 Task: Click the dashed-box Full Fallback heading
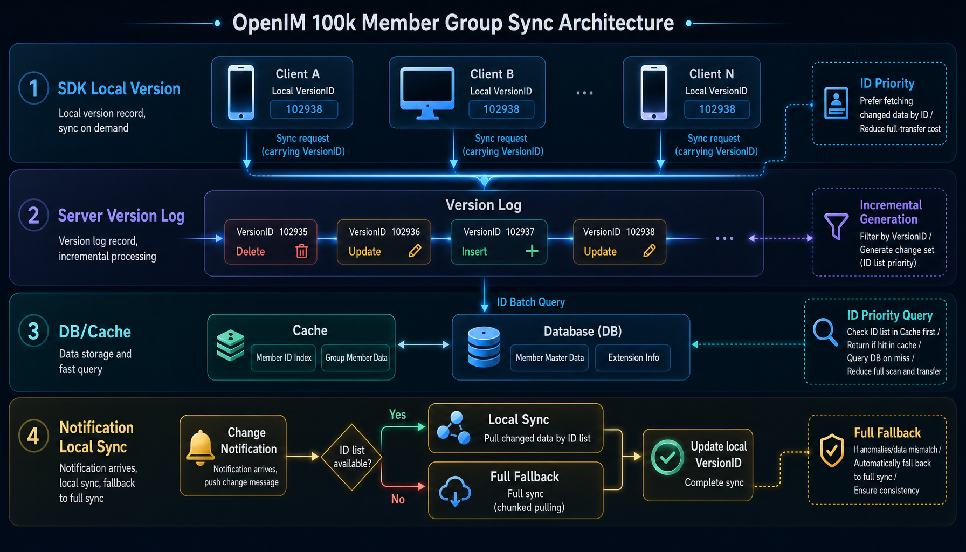pyautogui.click(x=887, y=433)
